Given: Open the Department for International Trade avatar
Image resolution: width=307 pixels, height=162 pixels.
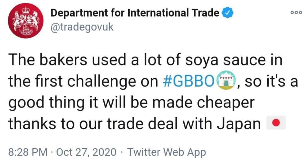Looking at the screenshot, I should [26, 21].
